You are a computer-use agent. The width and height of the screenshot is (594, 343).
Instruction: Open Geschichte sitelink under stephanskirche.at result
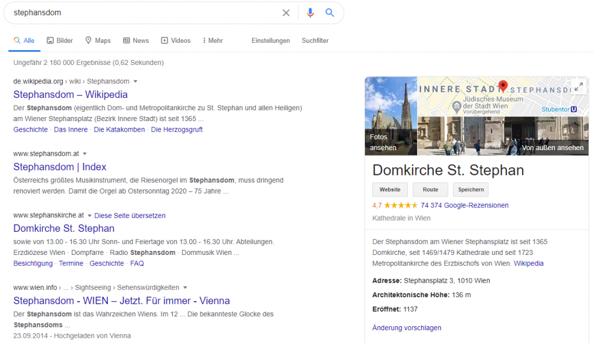coord(107,263)
